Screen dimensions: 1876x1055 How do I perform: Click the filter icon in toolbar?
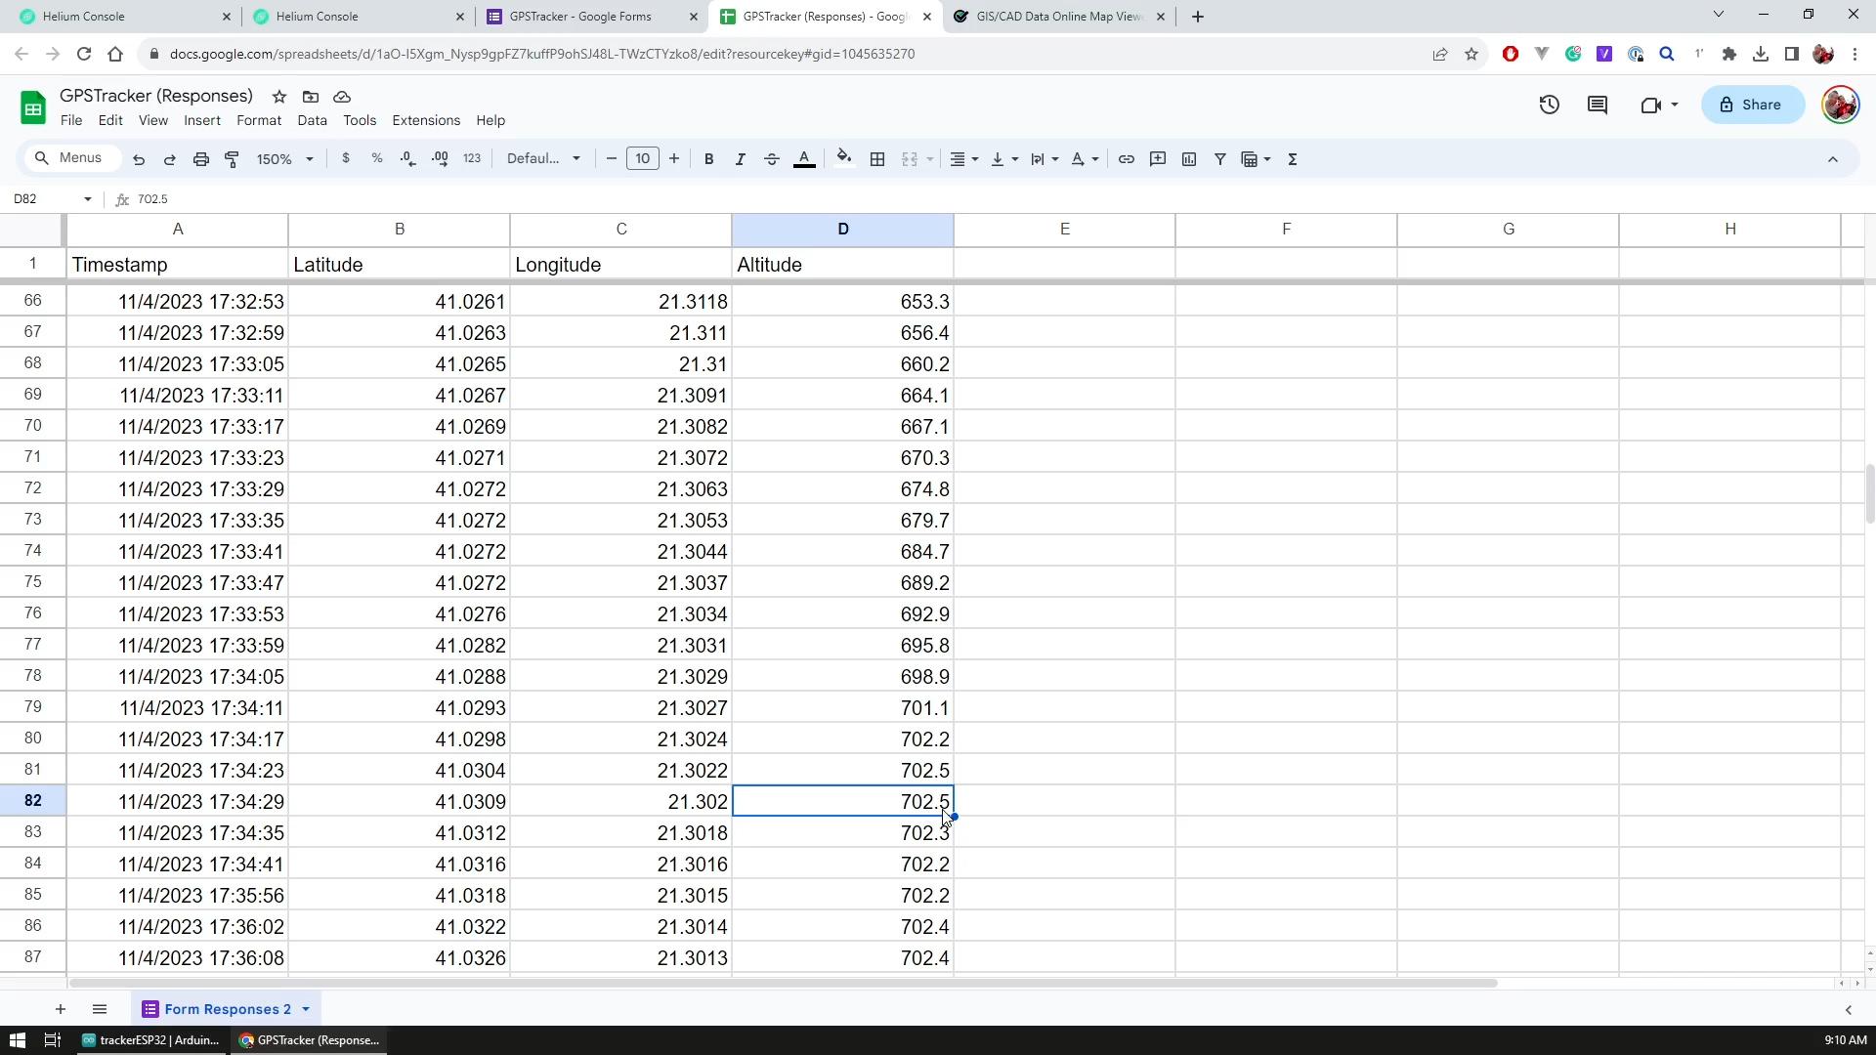pos(1220,157)
